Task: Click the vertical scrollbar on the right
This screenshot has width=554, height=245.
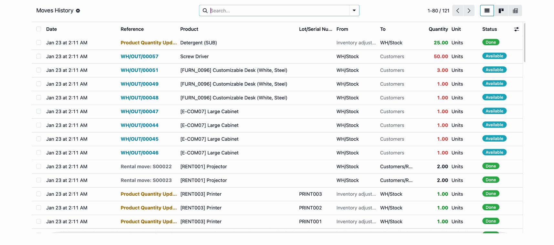Action: coord(524,43)
